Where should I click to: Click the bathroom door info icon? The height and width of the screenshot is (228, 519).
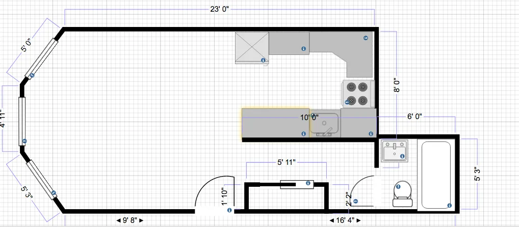click(x=356, y=201)
